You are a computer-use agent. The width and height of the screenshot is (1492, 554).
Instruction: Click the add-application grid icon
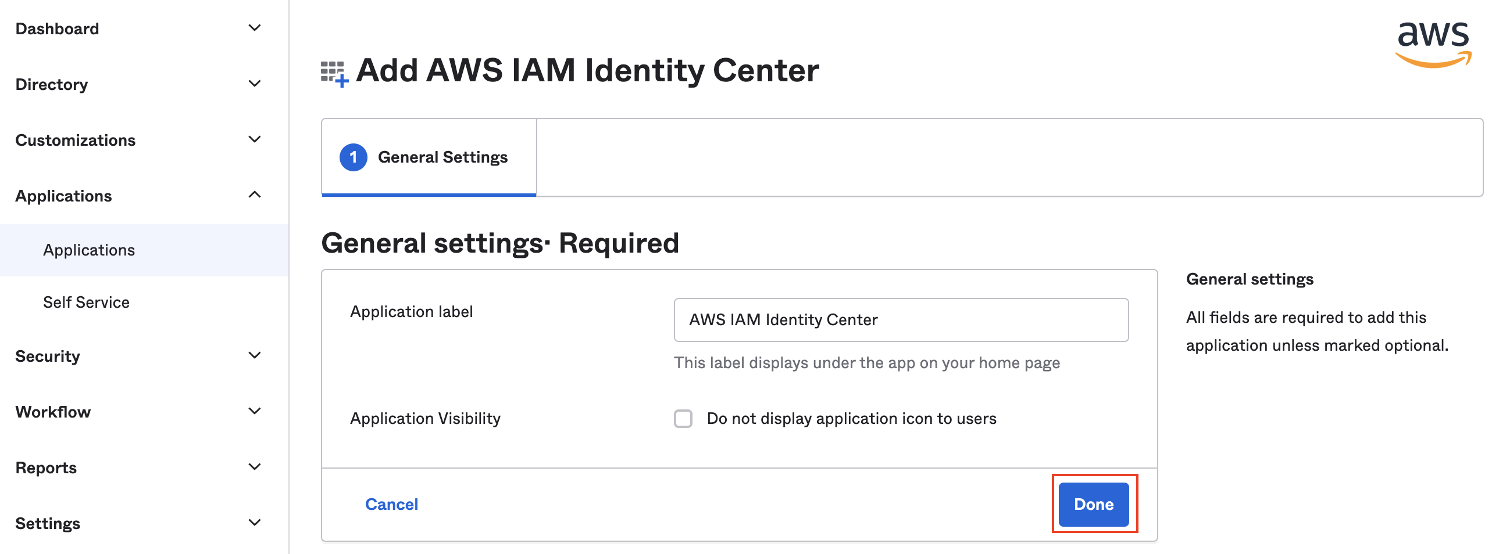click(334, 74)
